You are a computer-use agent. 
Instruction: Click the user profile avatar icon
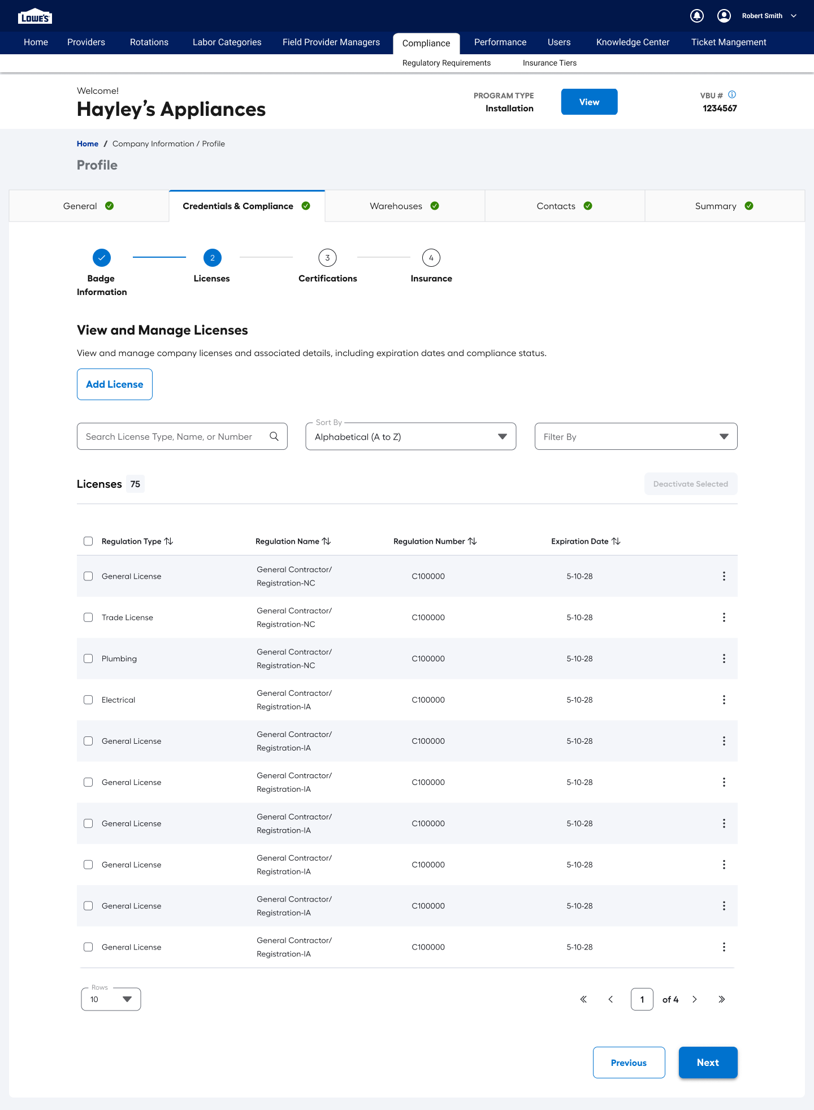pyautogui.click(x=724, y=16)
